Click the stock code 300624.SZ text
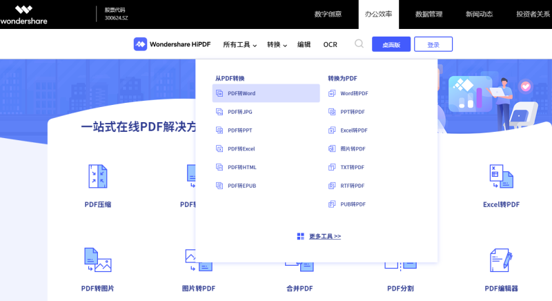 116,18
